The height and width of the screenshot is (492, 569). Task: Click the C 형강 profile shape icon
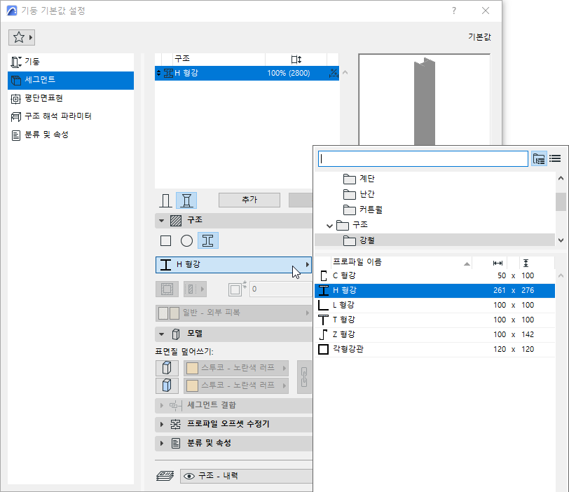324,276
